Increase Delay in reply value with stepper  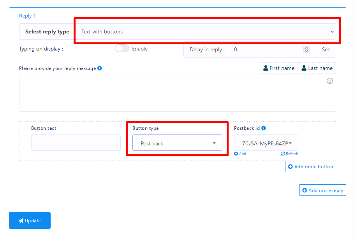tap(306, 48)
